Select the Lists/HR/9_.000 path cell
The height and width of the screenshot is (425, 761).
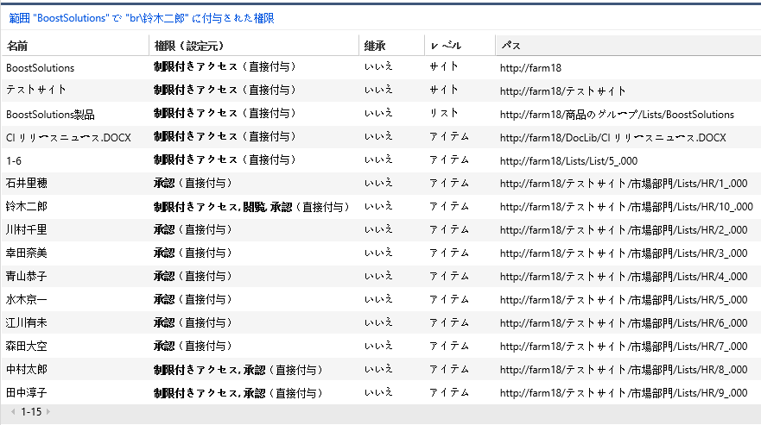pos(624,392)
